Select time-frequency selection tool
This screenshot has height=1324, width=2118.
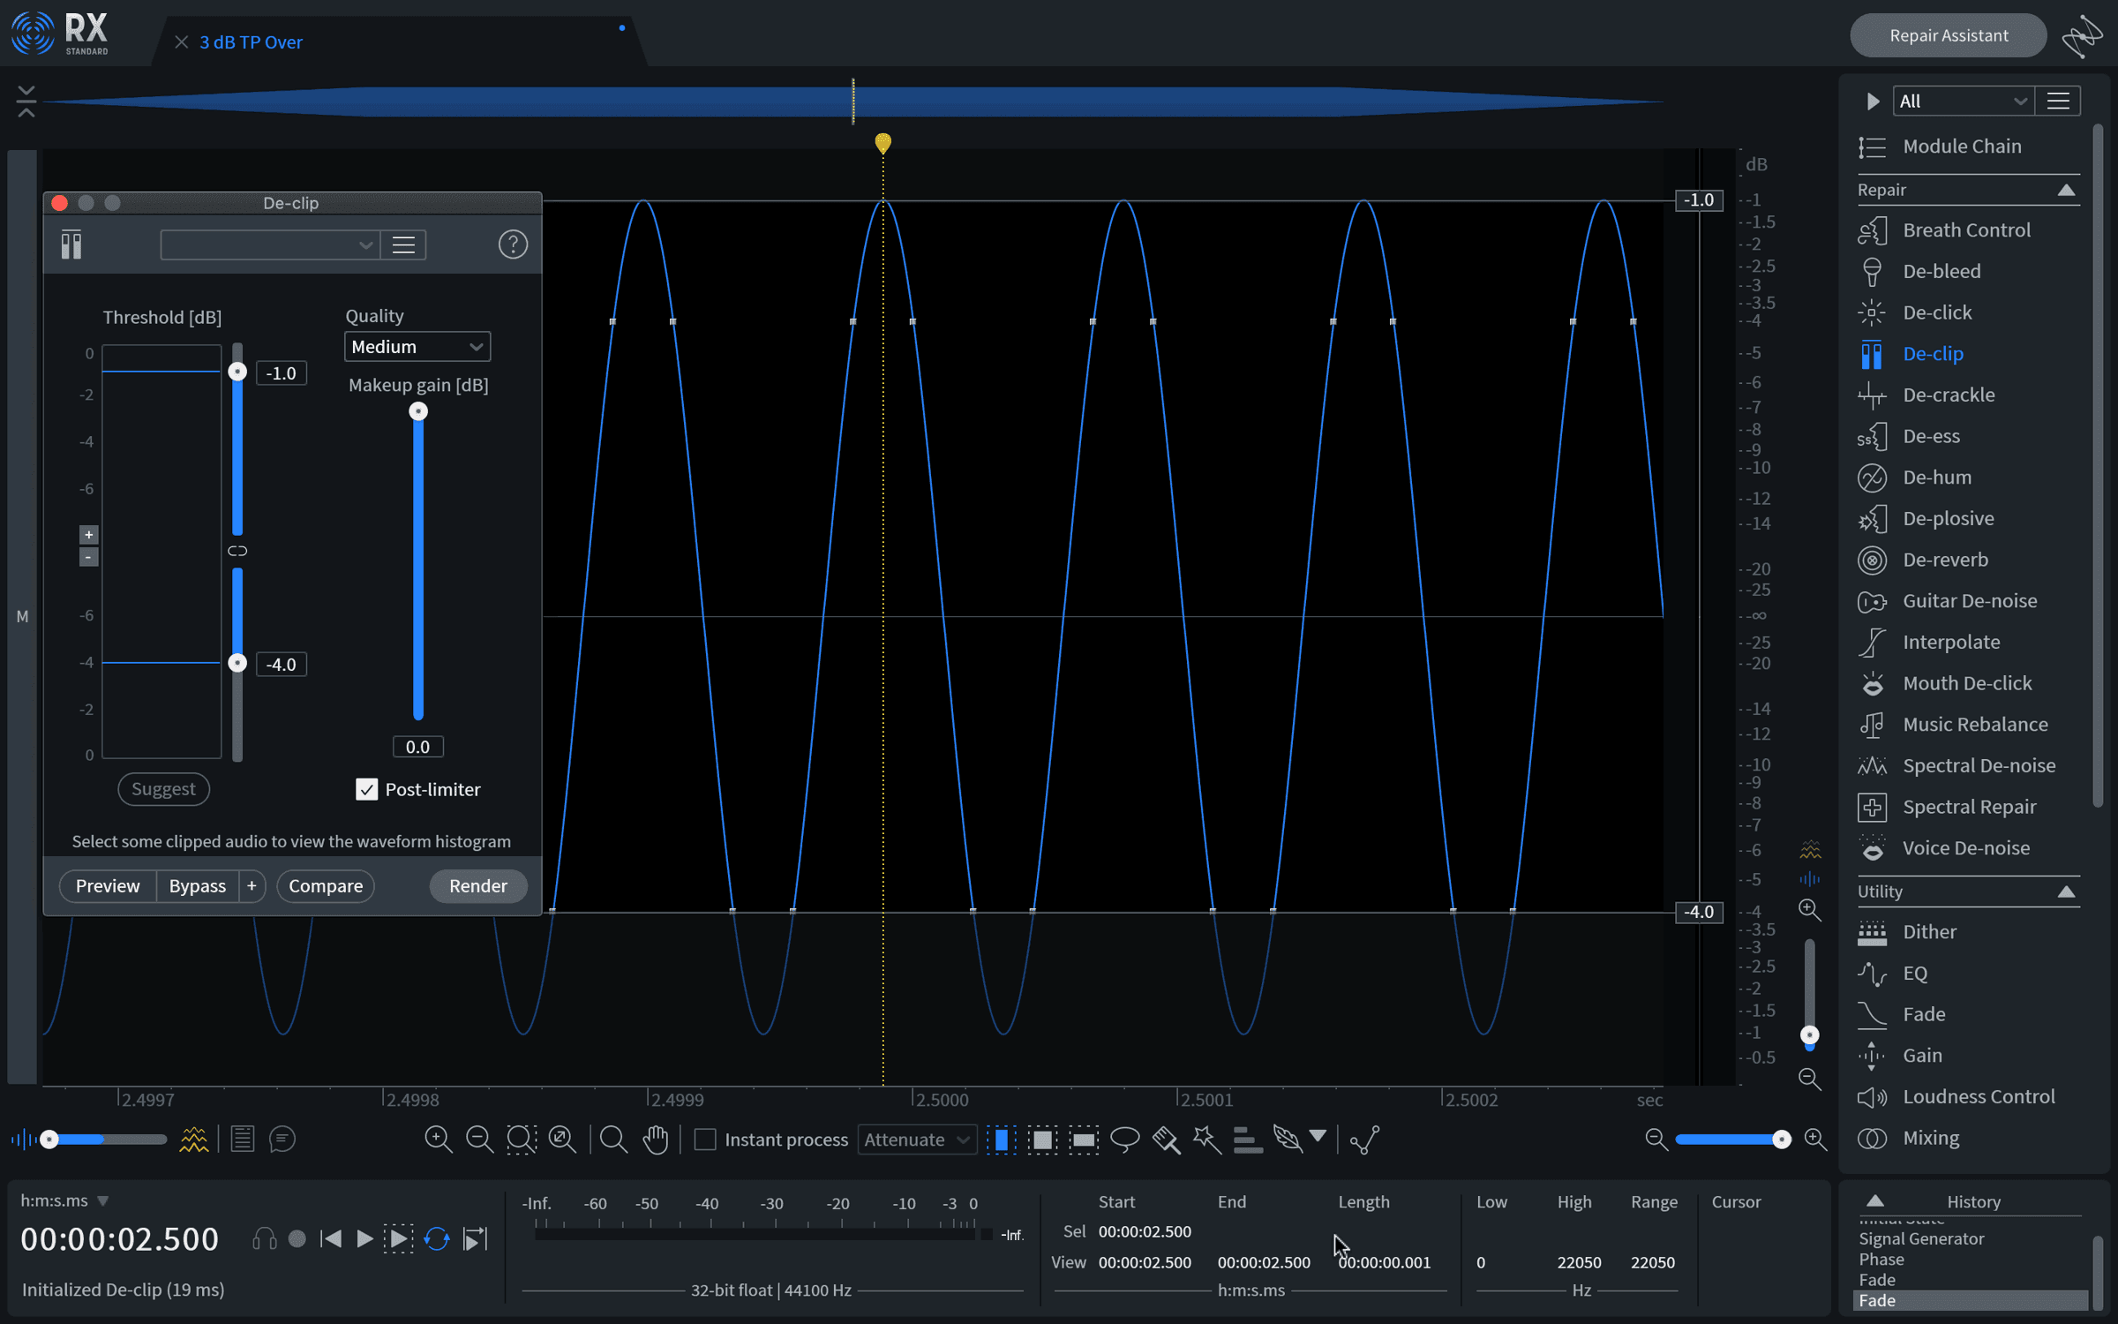[1042, 1140]
